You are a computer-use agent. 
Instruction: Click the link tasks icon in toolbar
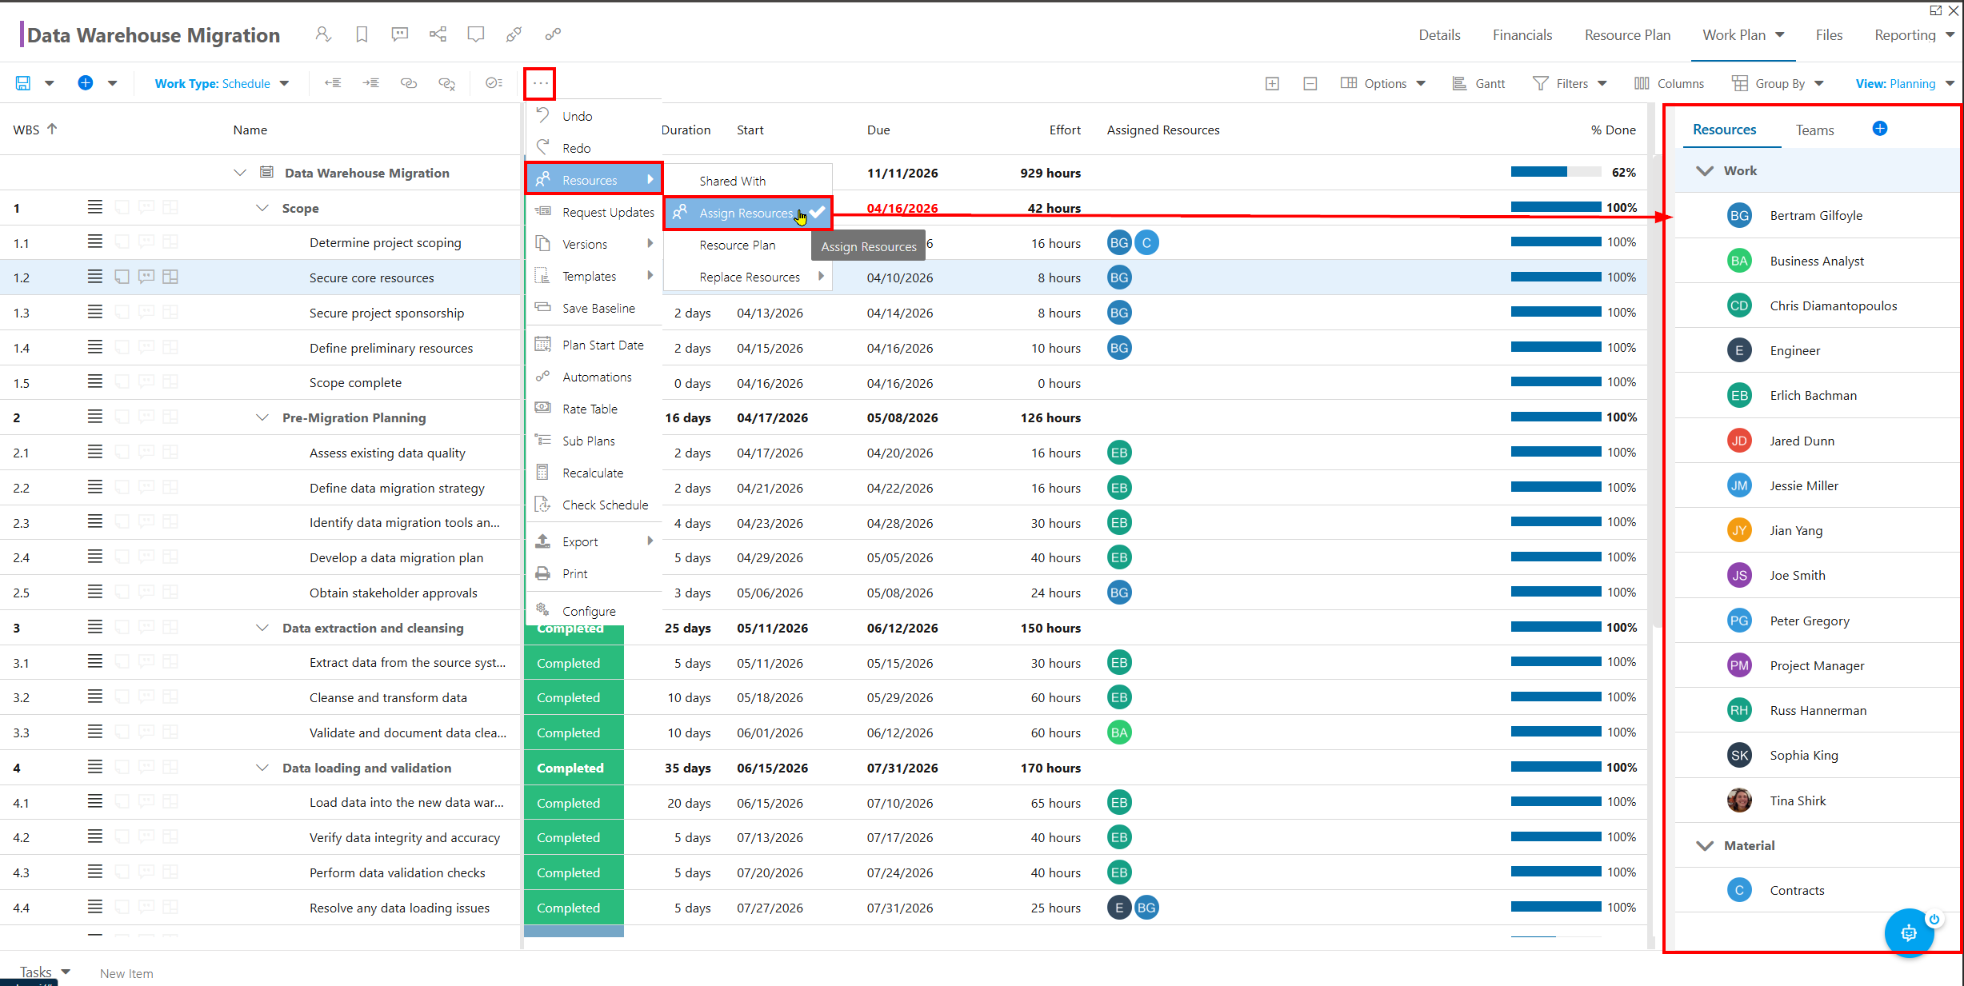[x=409, y=83]
